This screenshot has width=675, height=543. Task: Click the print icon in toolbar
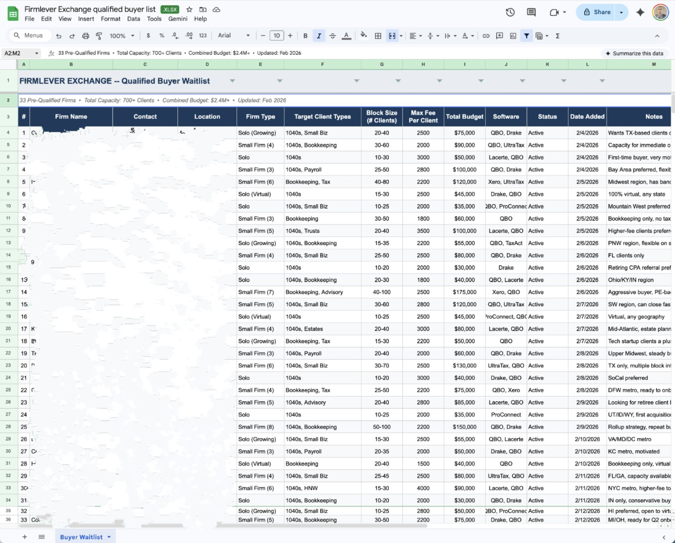[x=85, y=36]
